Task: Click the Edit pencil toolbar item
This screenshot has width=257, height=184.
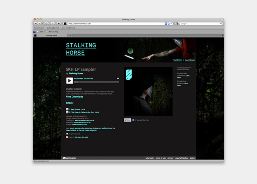Action: (x=40, y=32)
